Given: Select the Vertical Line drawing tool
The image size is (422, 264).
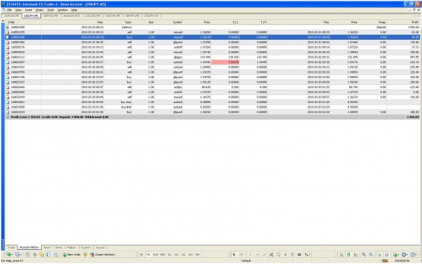Looking at the screenshot, I should click(x=250, y=255).
